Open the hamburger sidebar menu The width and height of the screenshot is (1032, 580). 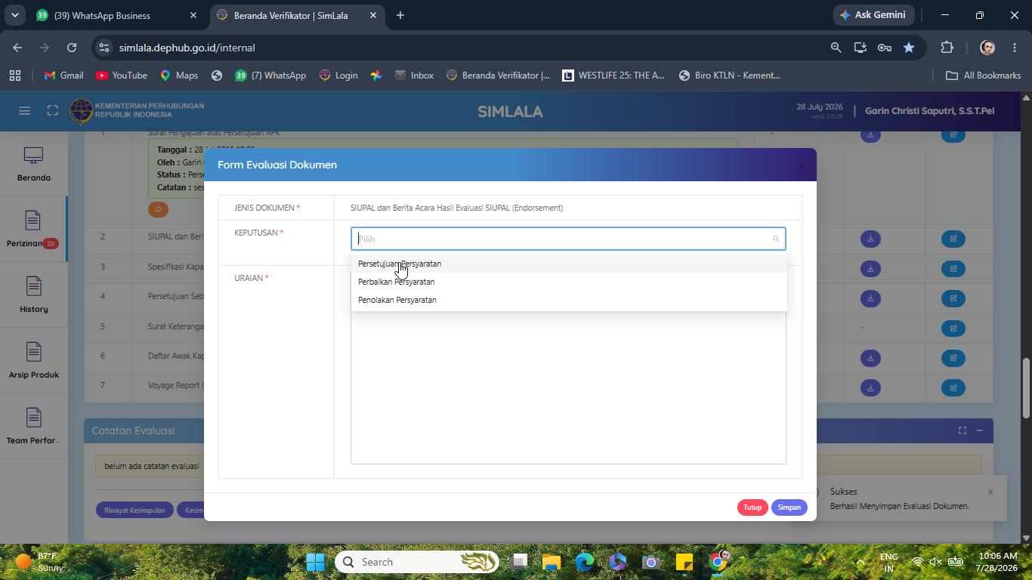(24, 111)
